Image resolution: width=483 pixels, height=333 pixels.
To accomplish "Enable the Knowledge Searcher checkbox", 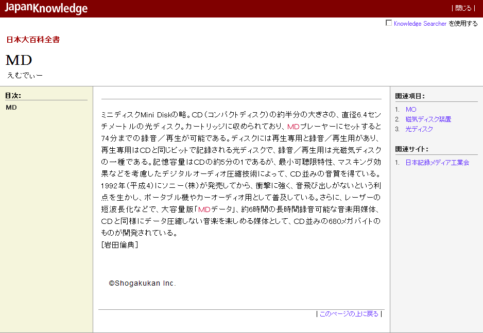I will pos(389,23).
